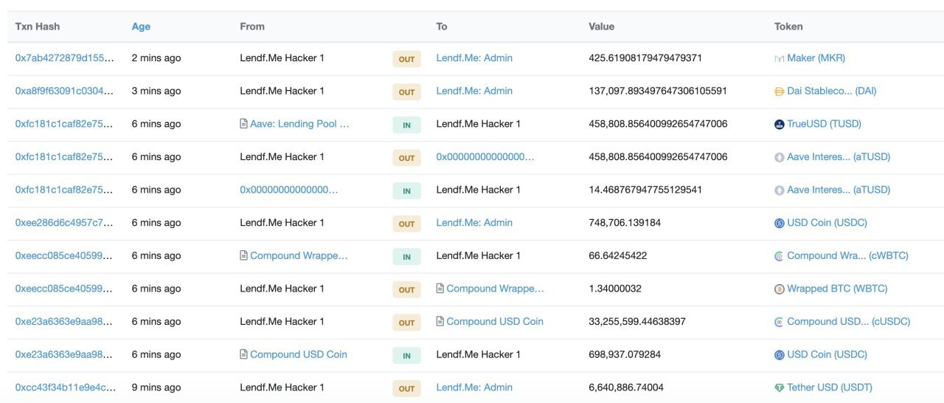Open the Compound Wrappe… sender link in the From column
The image size is (944, 403).
(299, 256)
